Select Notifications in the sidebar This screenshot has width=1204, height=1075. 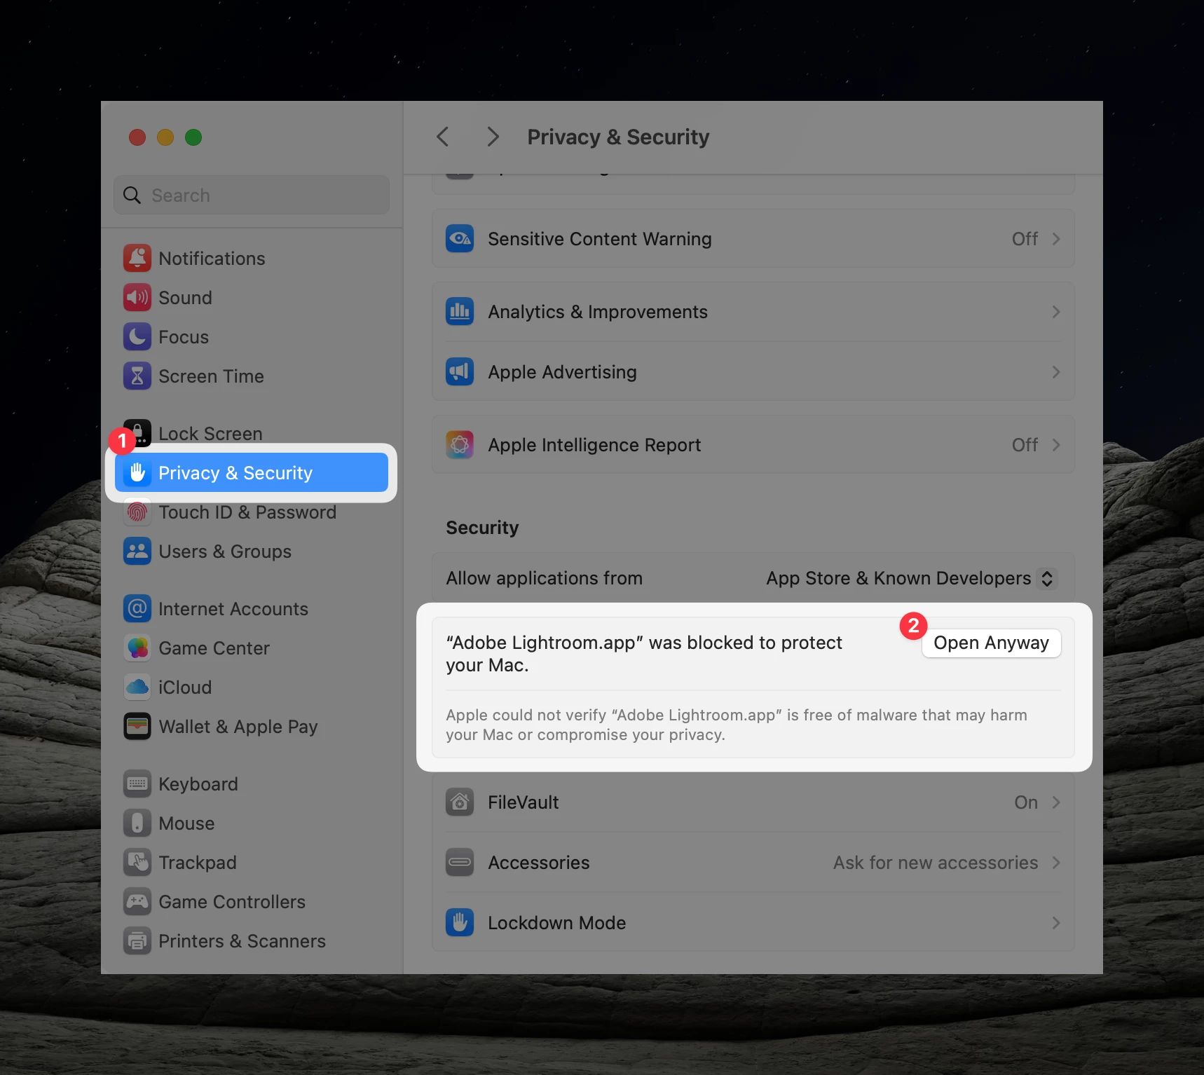[252, 259]
